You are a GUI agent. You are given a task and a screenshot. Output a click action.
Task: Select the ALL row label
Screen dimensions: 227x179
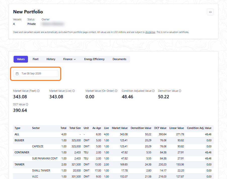coord(17,134)
